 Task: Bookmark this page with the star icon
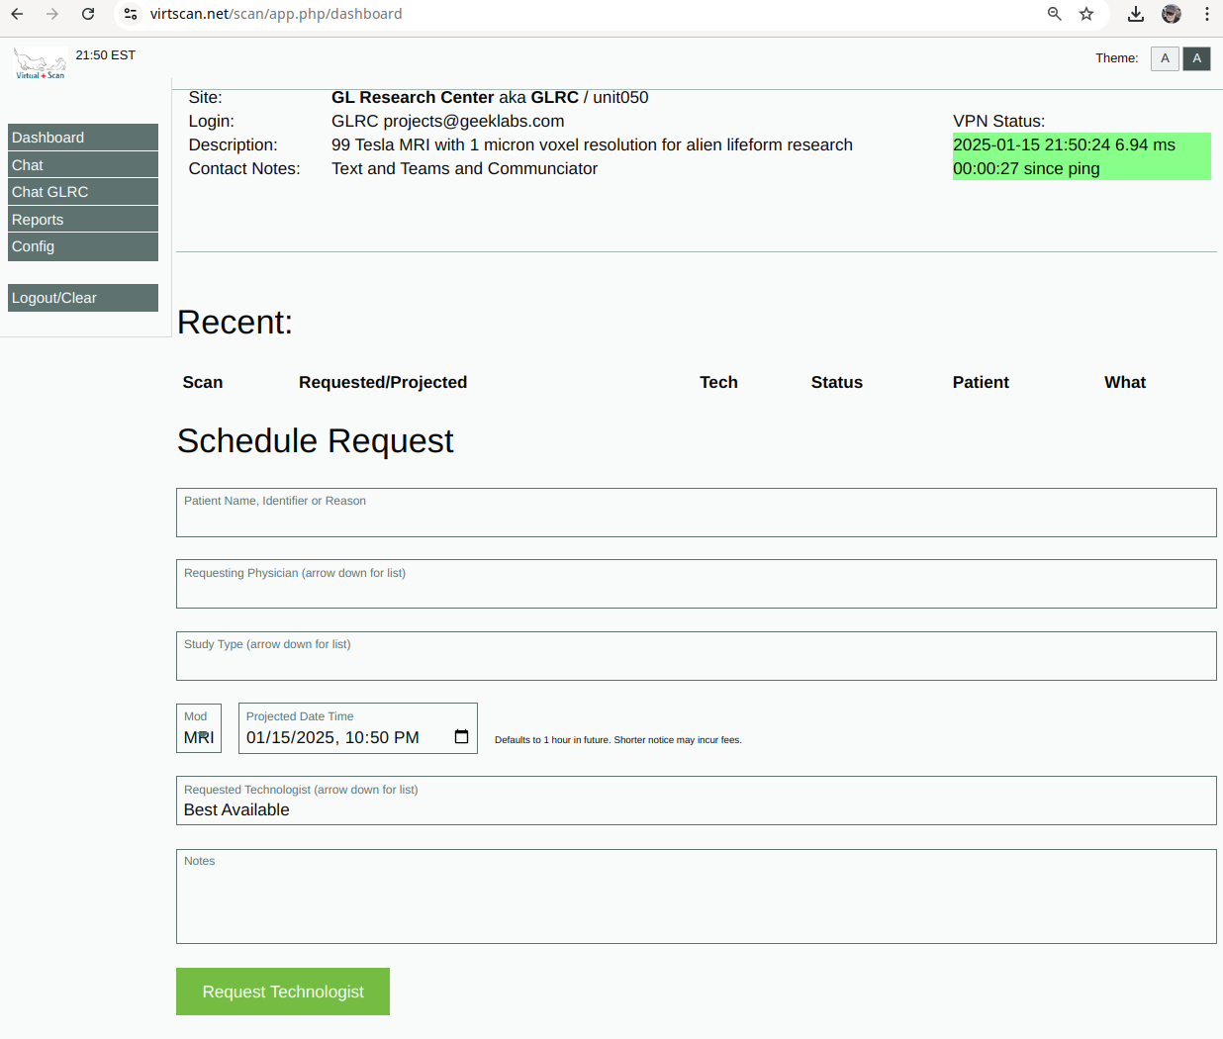click(x=1086, y=14)
